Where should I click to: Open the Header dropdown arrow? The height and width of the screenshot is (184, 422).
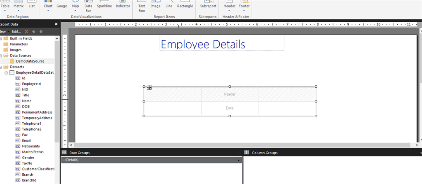pyautogui.click(x=229, y=11)
